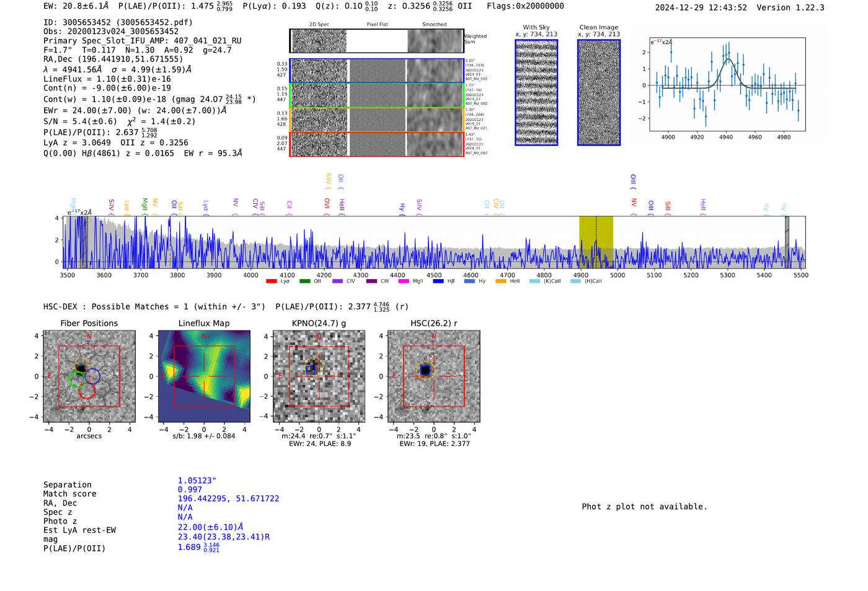Click the magenta MgII legend swatch
The image size is (868, 591).
coord(404,282)
